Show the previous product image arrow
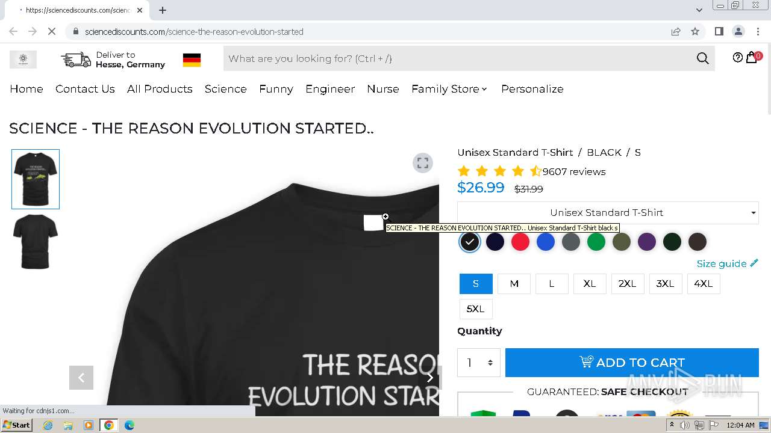 click(x=81, y=378)
